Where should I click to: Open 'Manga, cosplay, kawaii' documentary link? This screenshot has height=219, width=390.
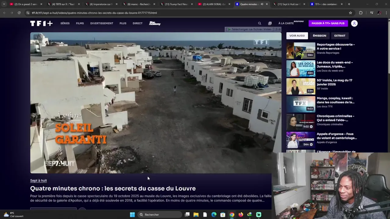335,100
